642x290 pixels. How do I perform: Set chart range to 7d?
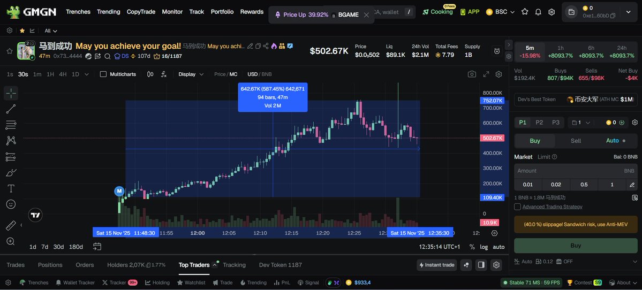point(44,247)
